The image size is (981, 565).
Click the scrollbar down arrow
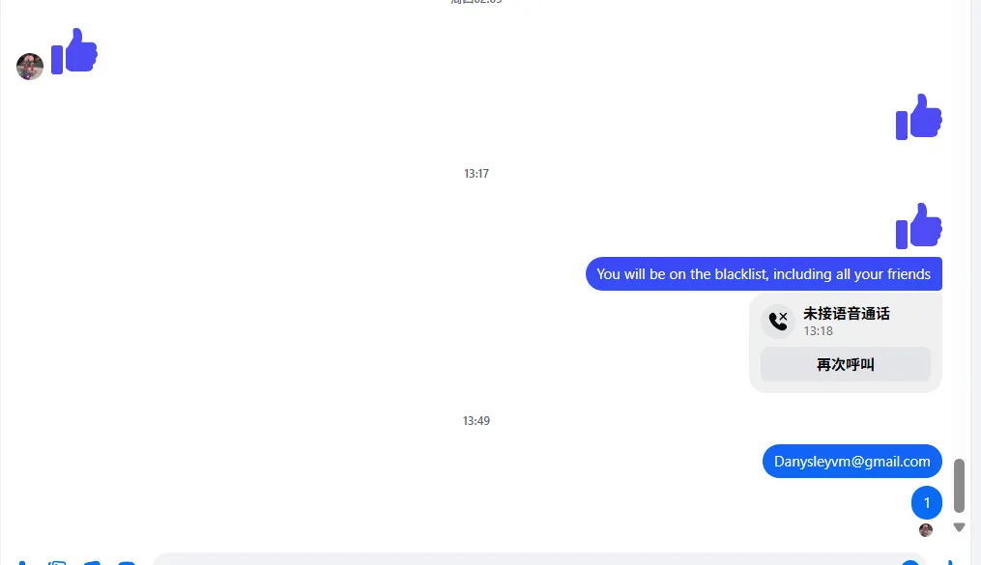coord(959,527)
